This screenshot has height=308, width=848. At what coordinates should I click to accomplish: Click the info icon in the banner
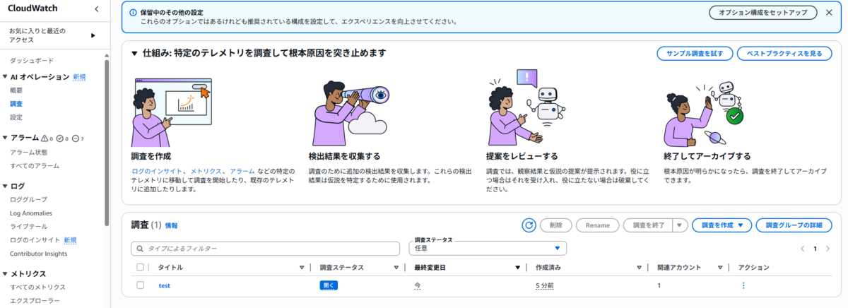click(134, 13)
